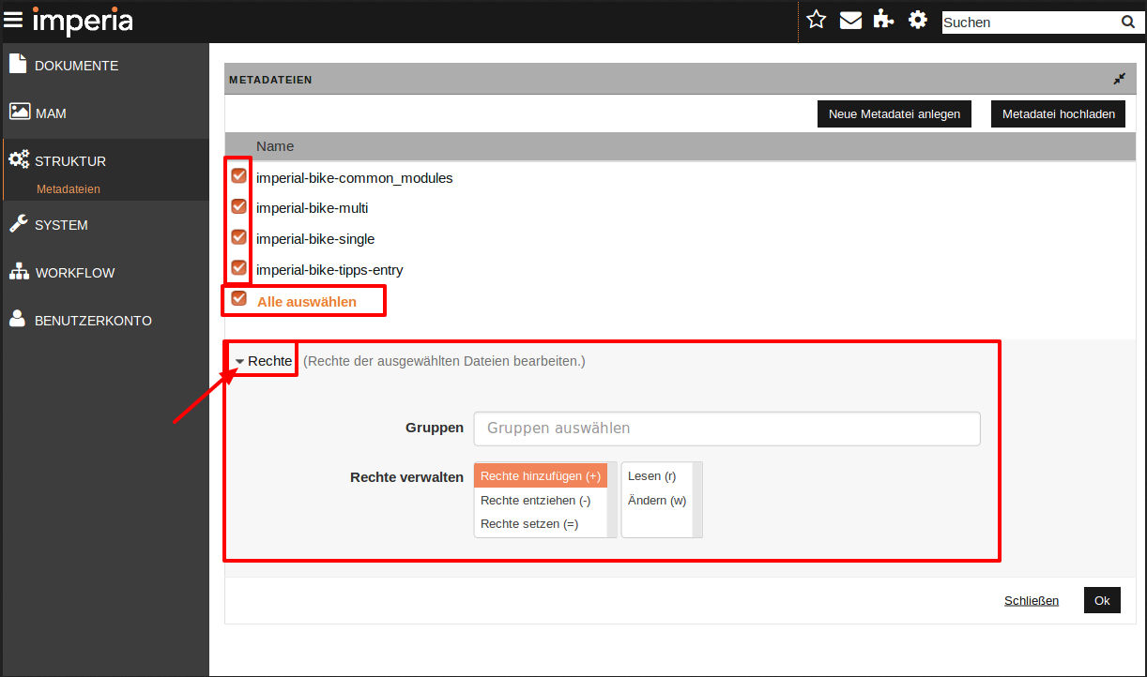Screen dimensions: 1147x677
Task: Open the hamburger main menu
Action: [x=13, y=20]
